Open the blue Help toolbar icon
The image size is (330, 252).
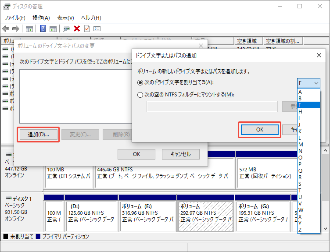(x=43, y=28)
